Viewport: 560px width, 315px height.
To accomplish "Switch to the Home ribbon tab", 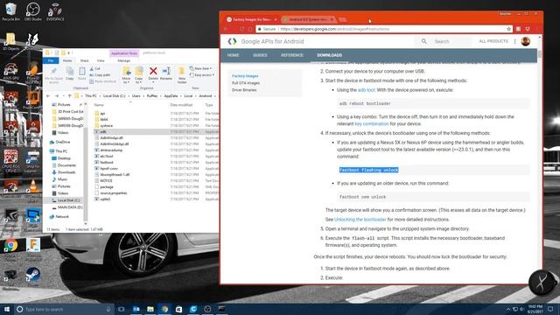I will click(x=67, y=60).
